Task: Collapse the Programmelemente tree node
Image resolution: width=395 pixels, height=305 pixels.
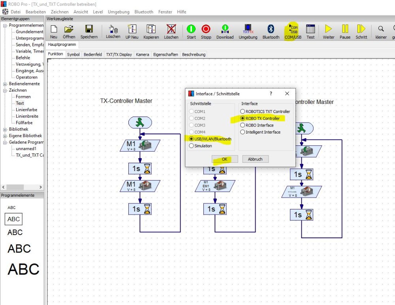Action: coord(5,25)
